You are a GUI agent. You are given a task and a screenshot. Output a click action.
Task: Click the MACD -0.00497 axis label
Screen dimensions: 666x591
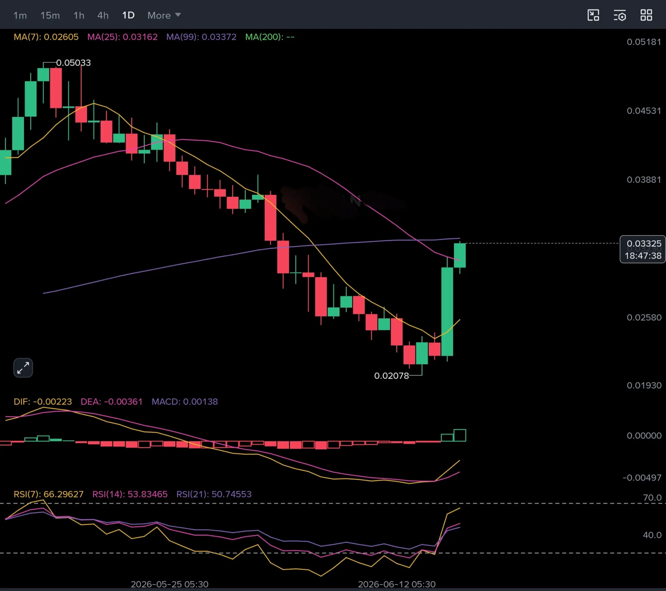pyautogui.click(x=642, y=478)
